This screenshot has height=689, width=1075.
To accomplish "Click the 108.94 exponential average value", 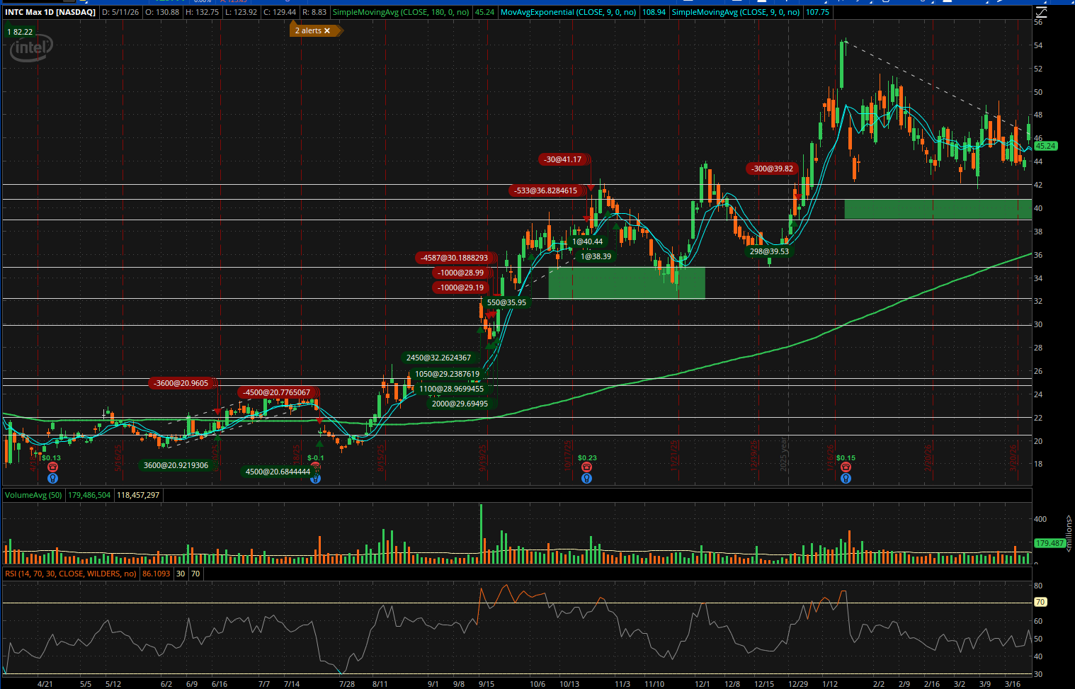I will pos(654,12).
